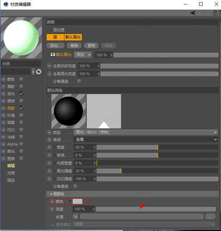
Task: Click the 材质 name field
Action: click(x=21, y=64)
